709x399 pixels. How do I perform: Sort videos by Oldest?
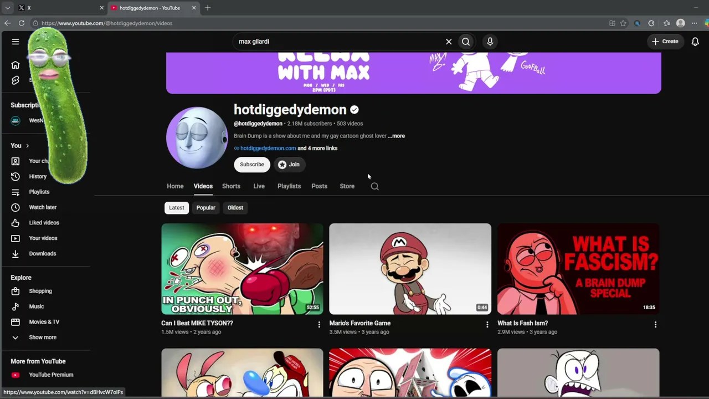click(235, 208)
